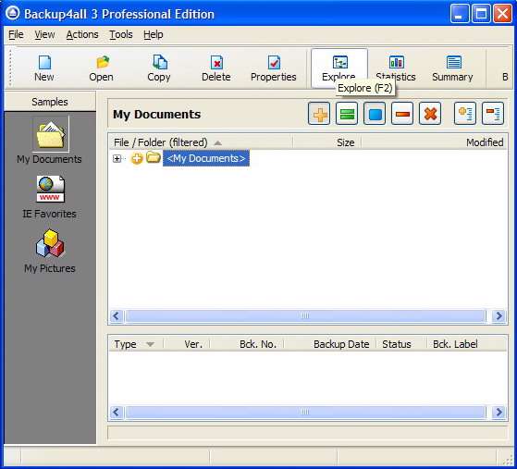Click the expand-all tree button

465,114
